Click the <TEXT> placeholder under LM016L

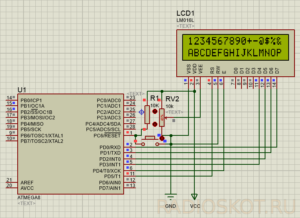coord(185,26)
